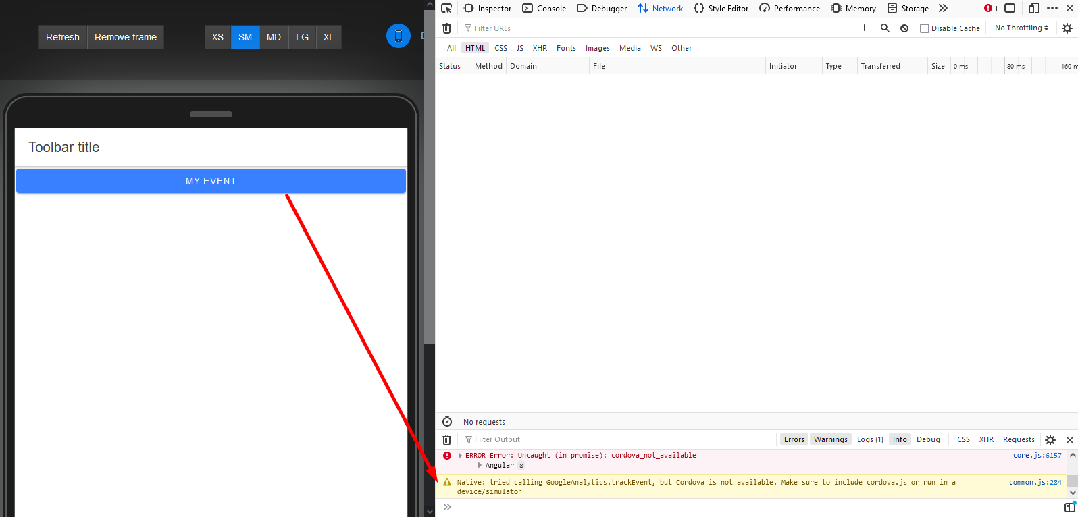Select the All network filter
This screenshot has height=517, width=1078.
click(x=451, y=48)
